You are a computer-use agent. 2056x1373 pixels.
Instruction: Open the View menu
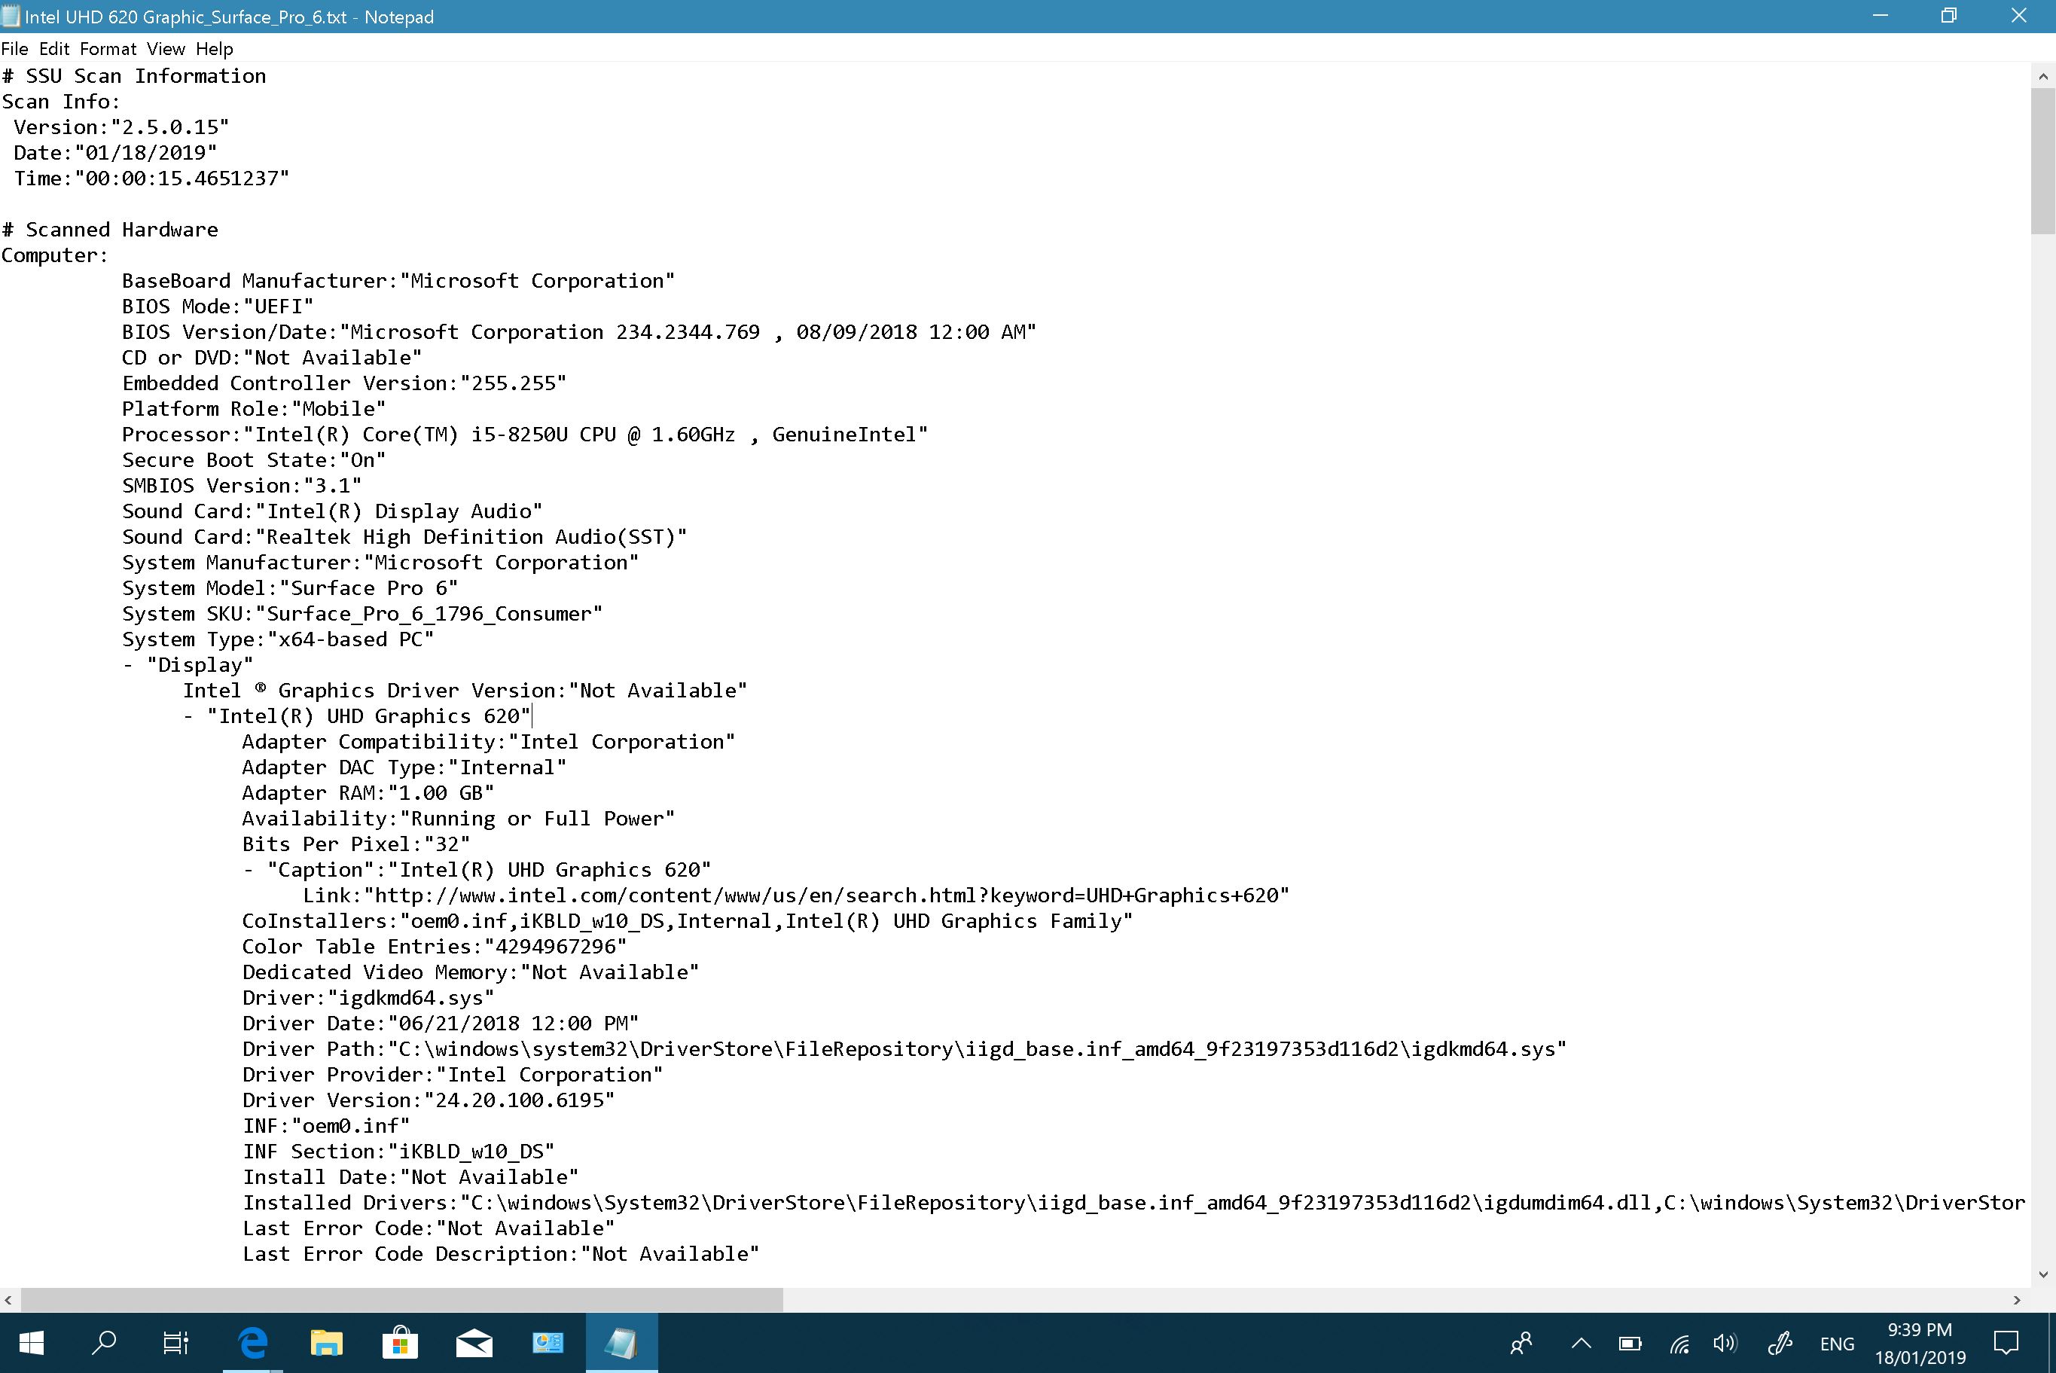tap(166, 49)
